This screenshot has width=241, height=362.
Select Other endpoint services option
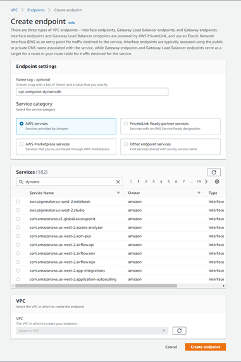[x=170, y=146]
